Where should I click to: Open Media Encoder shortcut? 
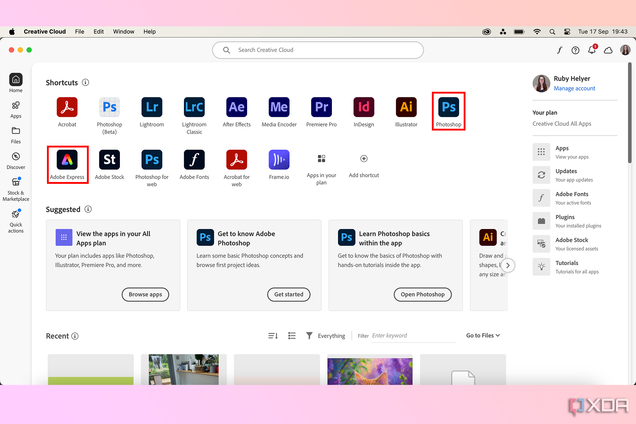point(279,107)
